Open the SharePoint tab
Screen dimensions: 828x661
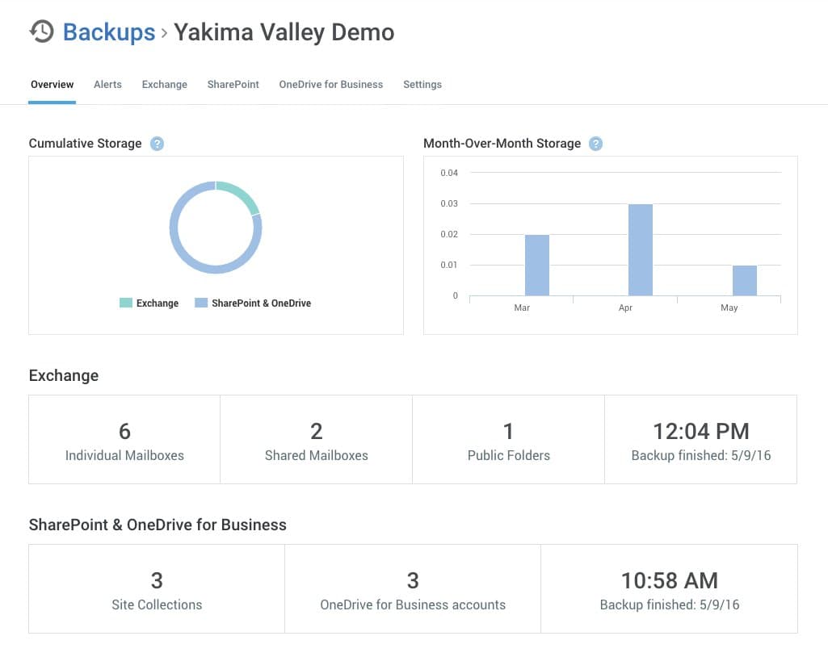coord(233,85)
